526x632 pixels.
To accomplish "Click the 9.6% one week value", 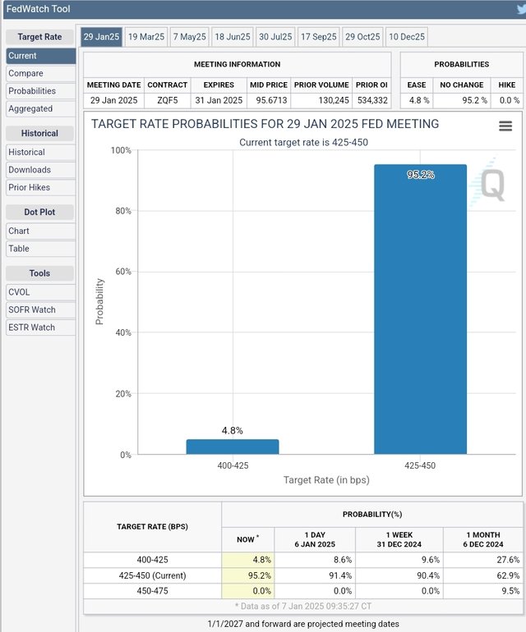I will (431, 560).
